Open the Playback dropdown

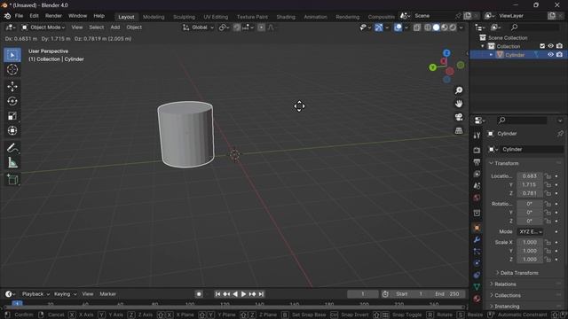35,294
